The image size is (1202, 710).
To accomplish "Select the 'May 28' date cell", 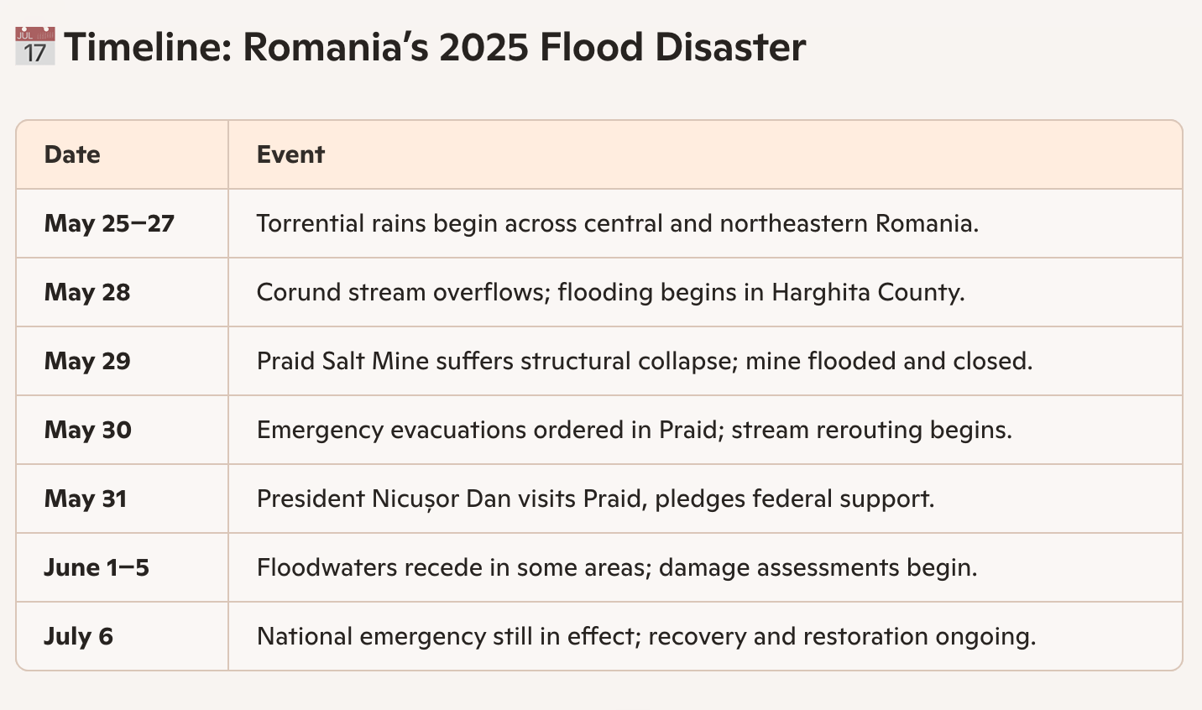I will pos(87,292).
